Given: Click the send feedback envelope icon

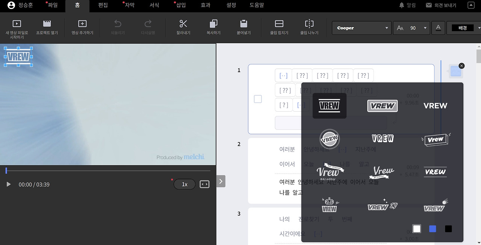Looking at the screenshot, I should pos(429,5).
